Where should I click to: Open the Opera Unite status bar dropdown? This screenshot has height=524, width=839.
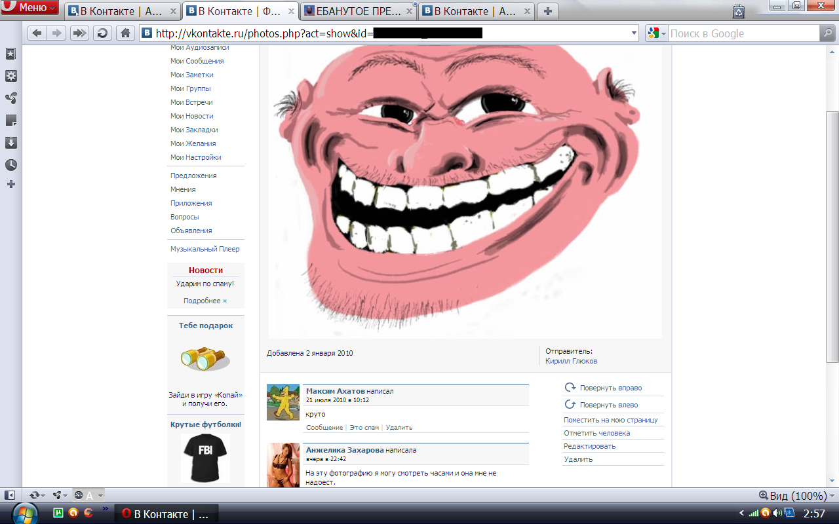click(60, 495)
